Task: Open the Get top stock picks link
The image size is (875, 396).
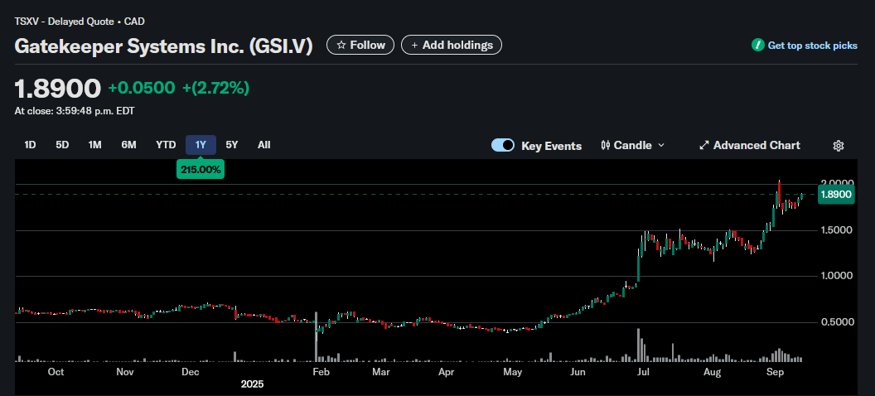Action: (813, 46)
